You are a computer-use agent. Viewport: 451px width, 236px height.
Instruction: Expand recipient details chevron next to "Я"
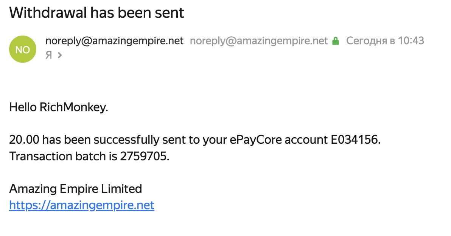point(59,55)
